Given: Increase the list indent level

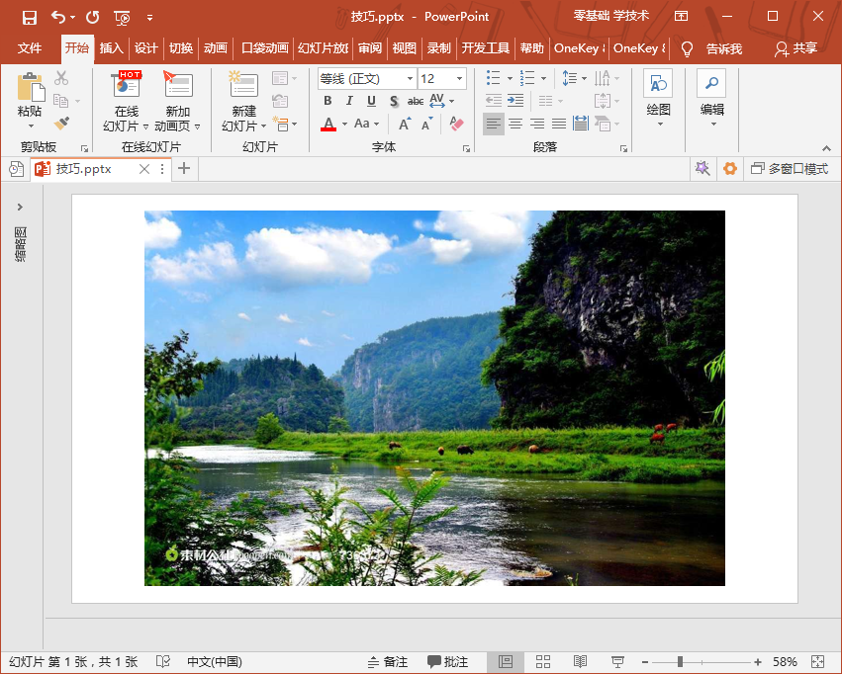Looking at the screenshot, I should click(x=515, y=100).
